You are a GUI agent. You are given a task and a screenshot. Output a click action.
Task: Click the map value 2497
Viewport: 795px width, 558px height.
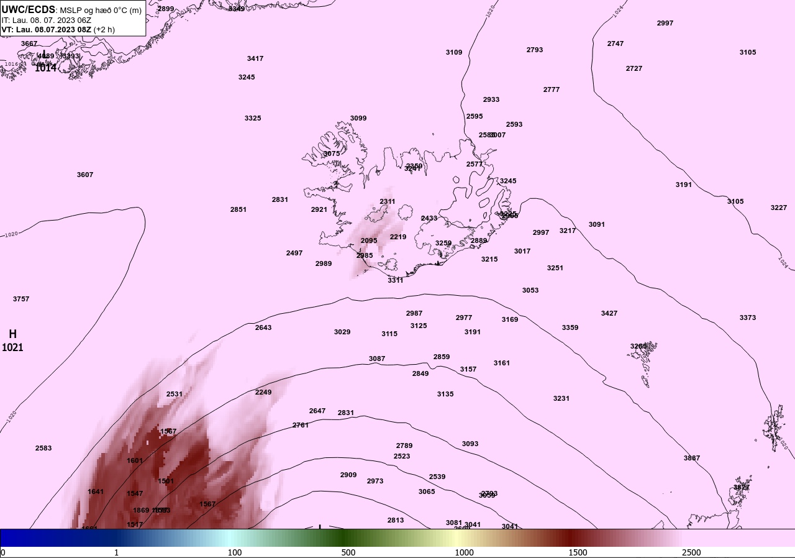294,253
